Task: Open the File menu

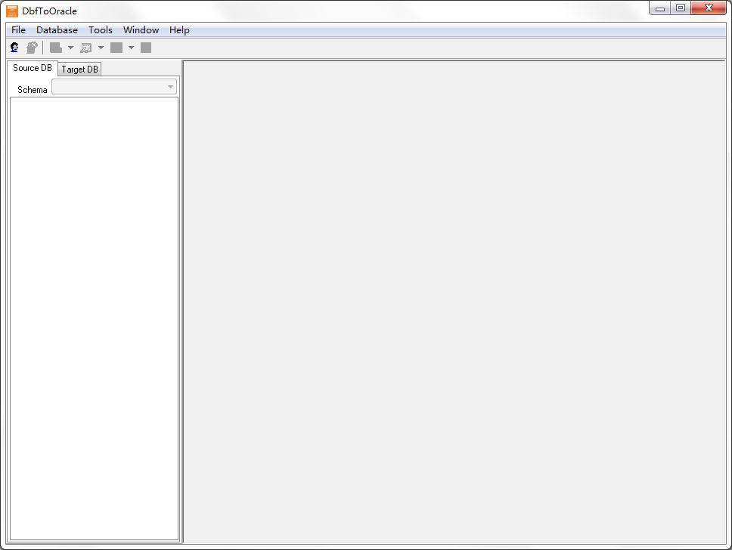Action: coord(17,29)
